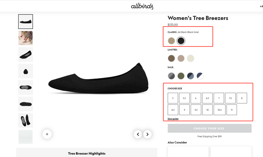Show previous product image arrow
Viewport: 263px width, 157px height.
point(138,134)
